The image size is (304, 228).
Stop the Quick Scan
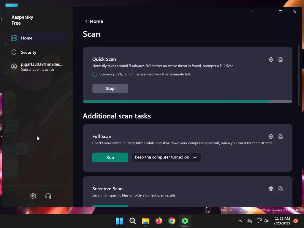(x=110, y=88)
